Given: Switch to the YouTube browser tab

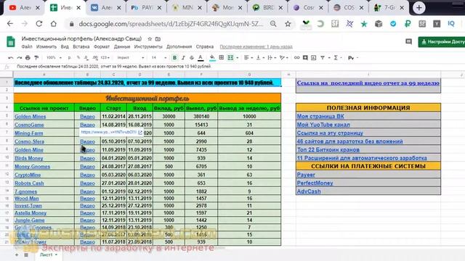Looking at the screenshot, I should [24, 8].
